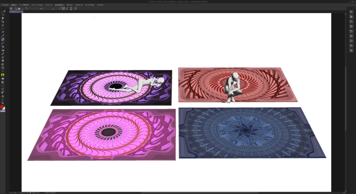Image resolution: width=356 pixels, height=194 pixels.
Task: Open the レイヤー(L) menu
Action: (49, 5)
